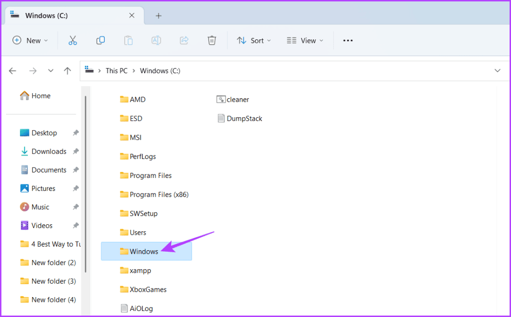
Task: Open Downloads in the sidebar
Action: tap(49, 152)
